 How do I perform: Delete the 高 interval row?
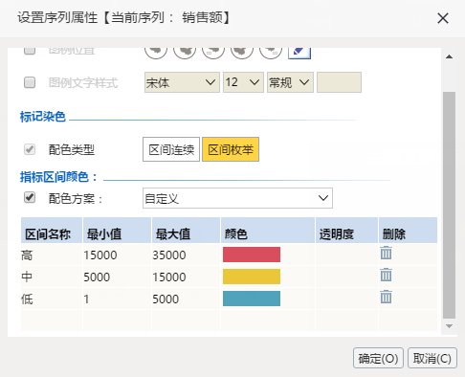(386, 254)
